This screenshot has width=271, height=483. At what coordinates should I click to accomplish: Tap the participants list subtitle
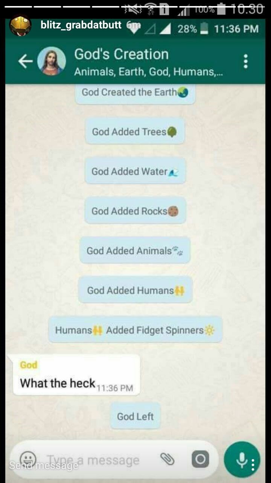(x=148, y=72)
